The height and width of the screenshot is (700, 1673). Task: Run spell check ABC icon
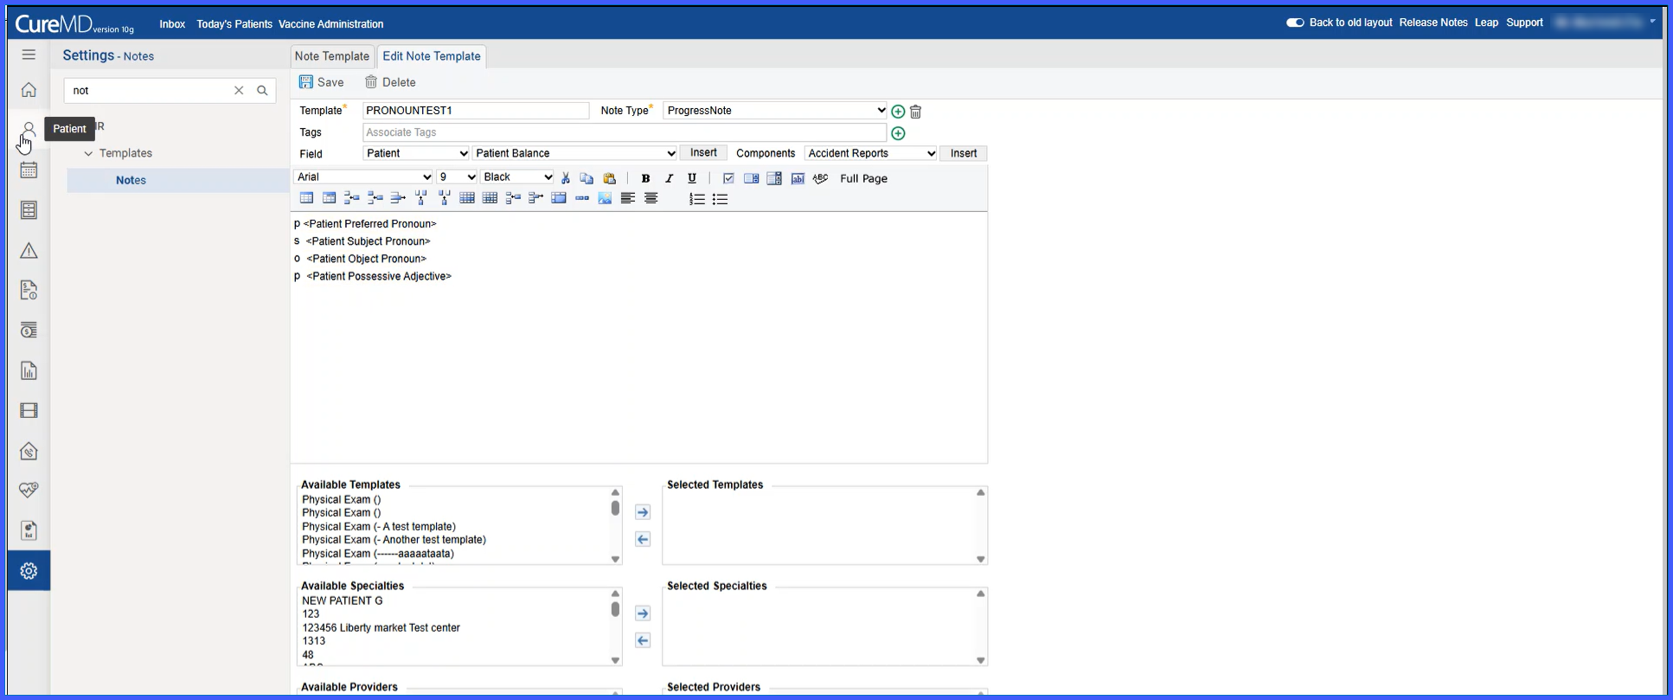[820, 178]
